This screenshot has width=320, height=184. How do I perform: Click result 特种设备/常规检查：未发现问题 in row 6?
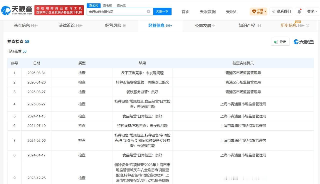click(x=142, y=126)
